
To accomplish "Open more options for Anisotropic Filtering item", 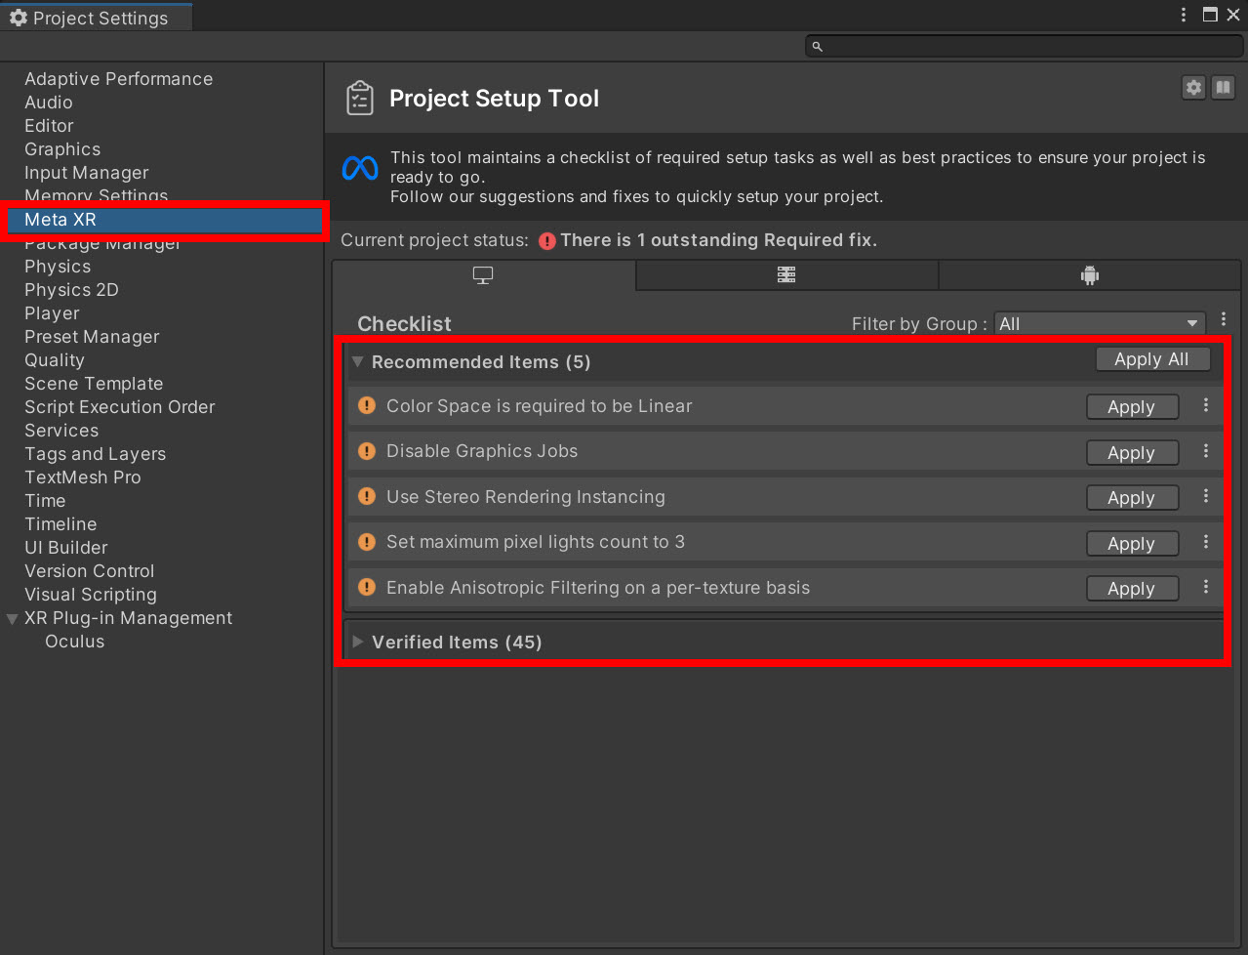I will [x=1206, y=587].
